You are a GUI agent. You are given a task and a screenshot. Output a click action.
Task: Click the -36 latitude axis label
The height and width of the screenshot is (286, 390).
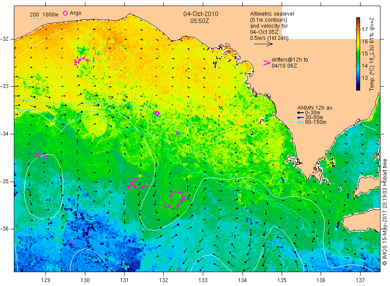tap(4, 228)
